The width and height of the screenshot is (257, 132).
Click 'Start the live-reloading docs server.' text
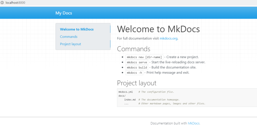[x=178, y=62]
